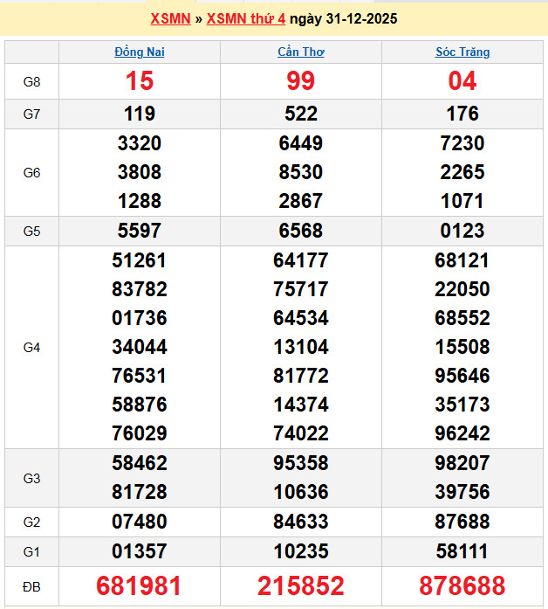This screenshot has height=609, width=548.
Task: Click the Đồng Nai G8 number 15
Action: pos(140,81)
